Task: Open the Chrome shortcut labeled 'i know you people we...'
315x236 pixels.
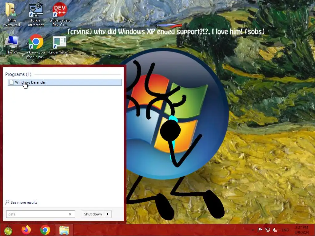Action: click(36, 47)
